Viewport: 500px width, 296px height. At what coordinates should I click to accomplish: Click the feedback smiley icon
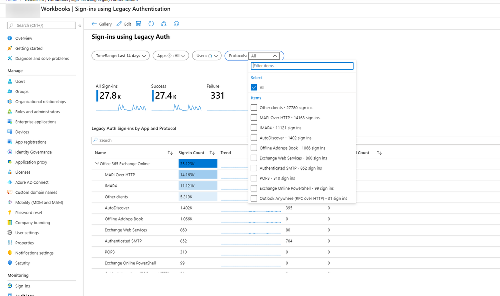pyautogui.click(x=176, y=24)
